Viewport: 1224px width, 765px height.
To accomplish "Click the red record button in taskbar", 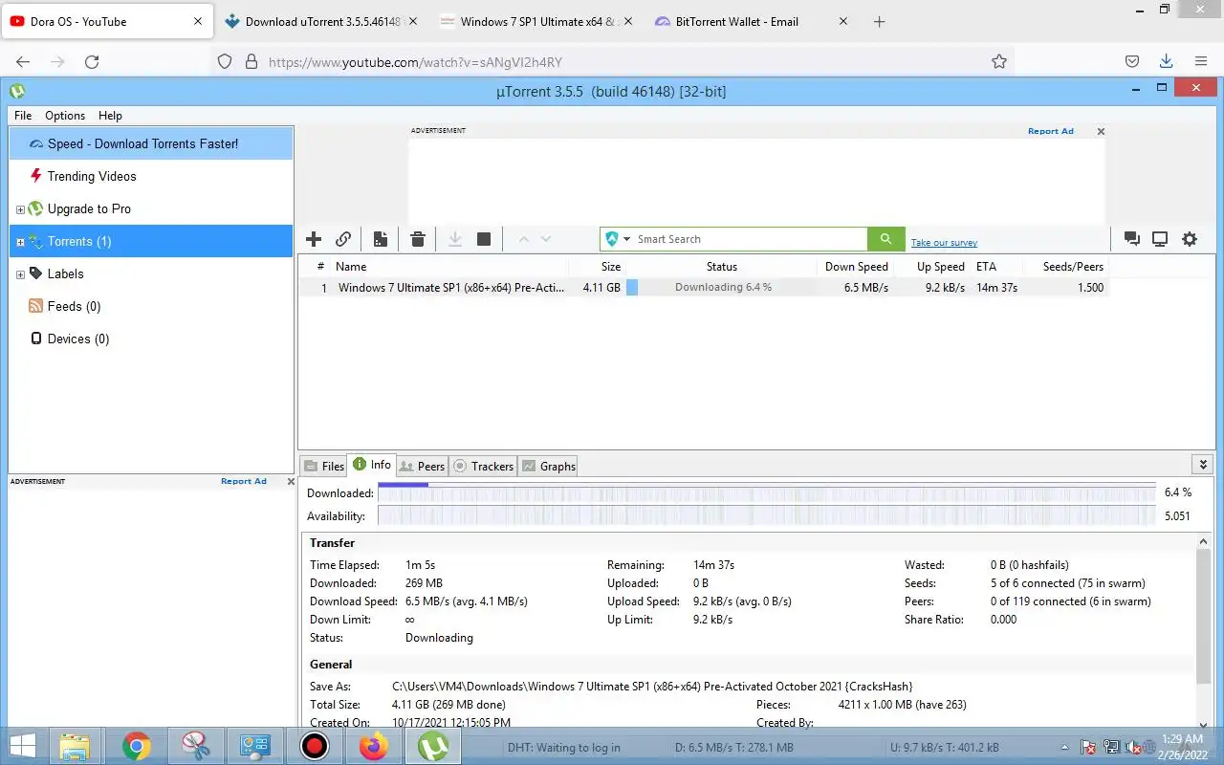I will (314, 746).
